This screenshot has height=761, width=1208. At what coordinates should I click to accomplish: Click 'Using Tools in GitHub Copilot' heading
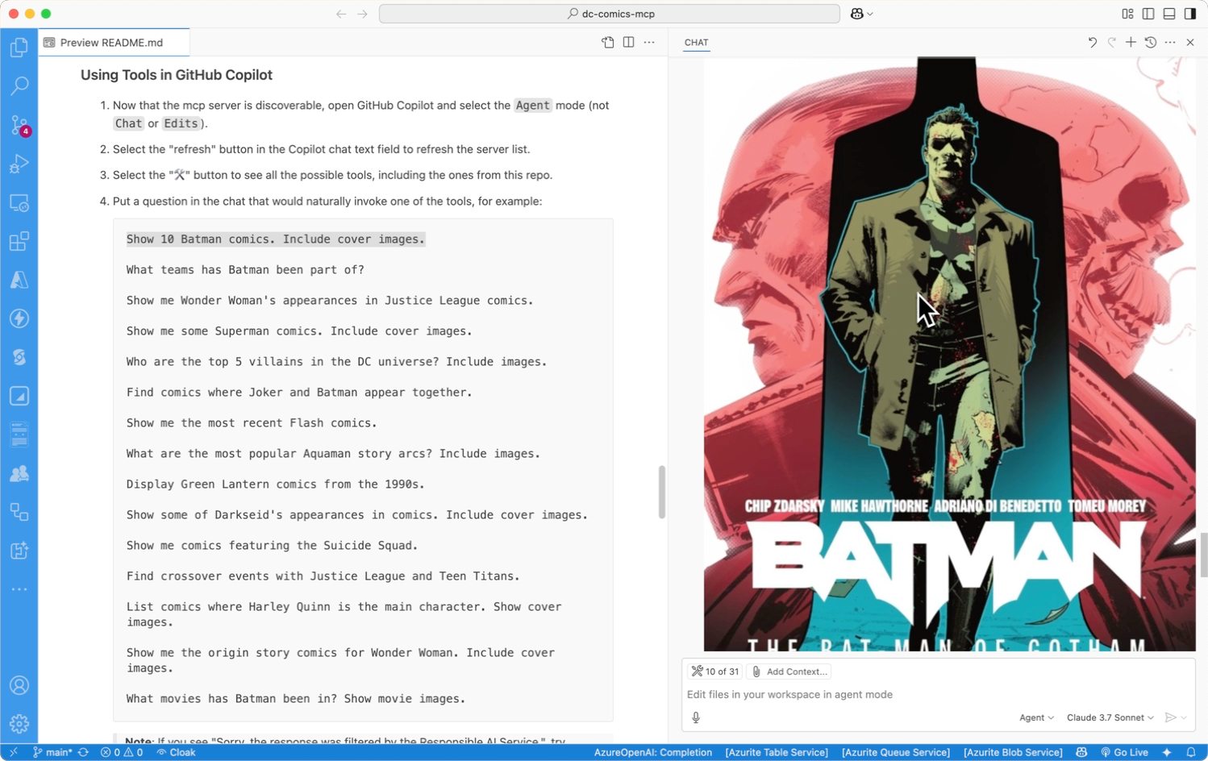pyautogui.click(x=177, y=75)
